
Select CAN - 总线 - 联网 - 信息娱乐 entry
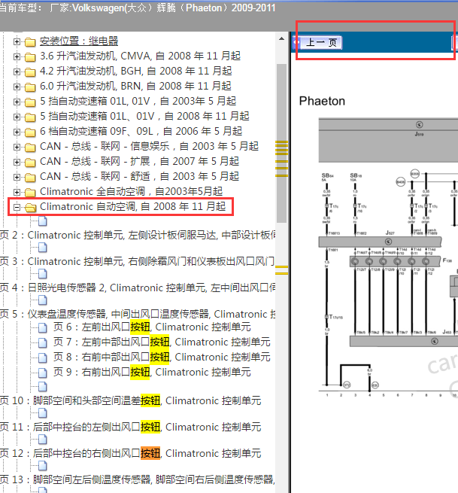click(149, 147)
